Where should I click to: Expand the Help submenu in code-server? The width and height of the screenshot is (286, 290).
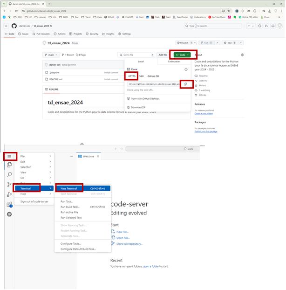click(34, 194)
